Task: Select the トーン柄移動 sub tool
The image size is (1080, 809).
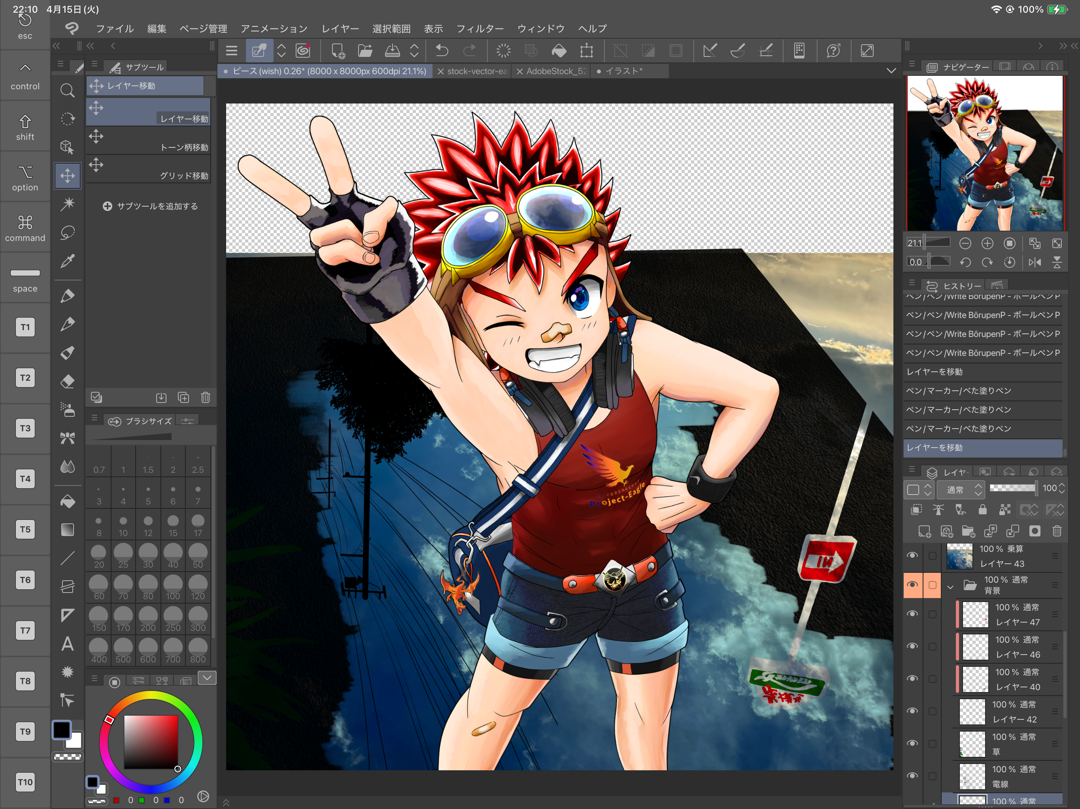Action: pos(148,141)
